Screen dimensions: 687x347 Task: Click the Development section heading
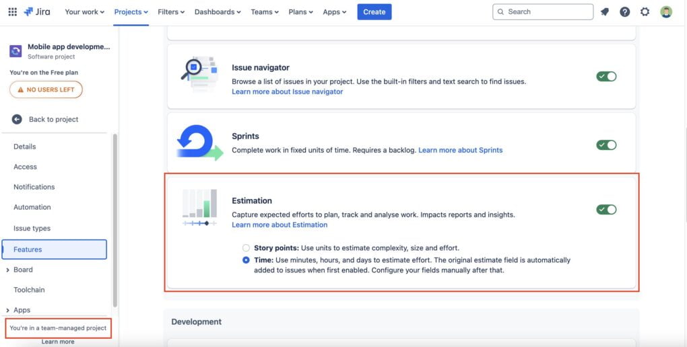pos(196,321)
